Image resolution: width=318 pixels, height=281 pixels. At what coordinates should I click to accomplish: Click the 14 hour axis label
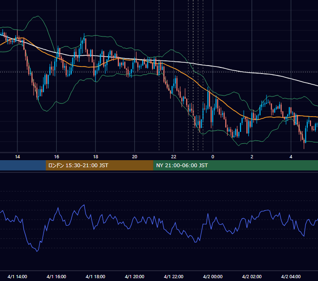point(17,157)
